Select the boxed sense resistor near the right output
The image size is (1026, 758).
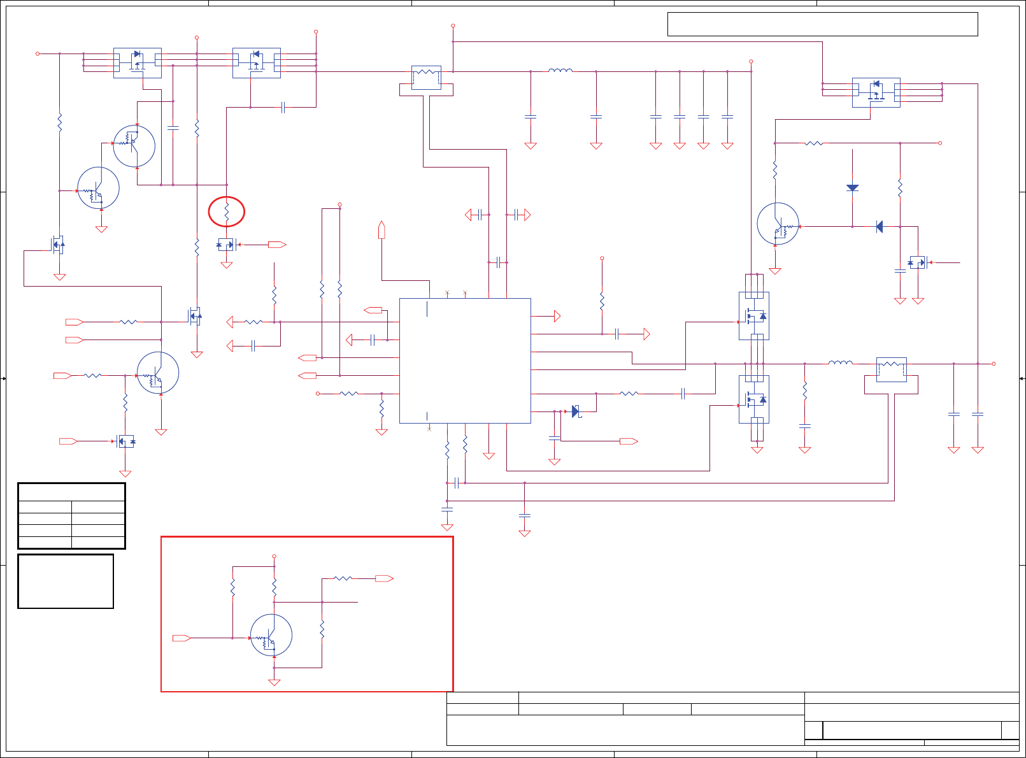click(x=892, y=369)
